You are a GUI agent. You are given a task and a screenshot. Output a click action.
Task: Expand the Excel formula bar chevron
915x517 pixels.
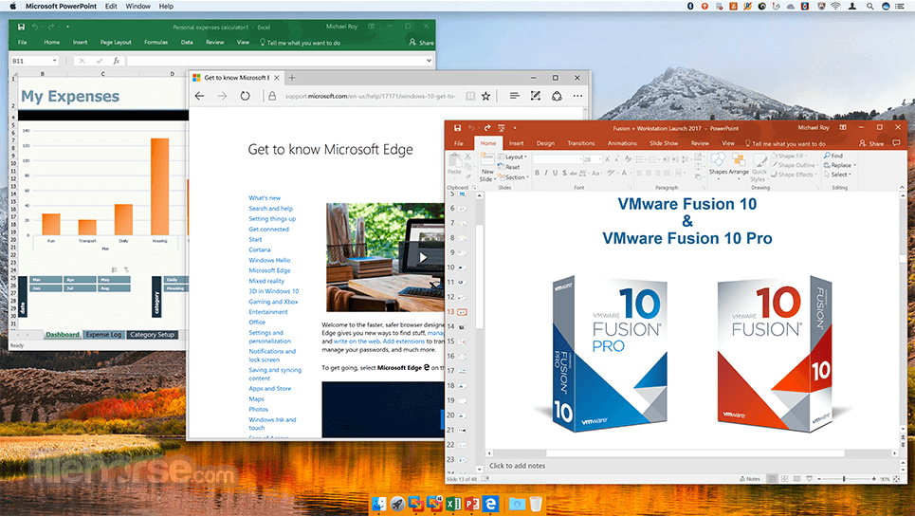click(429, 61)
